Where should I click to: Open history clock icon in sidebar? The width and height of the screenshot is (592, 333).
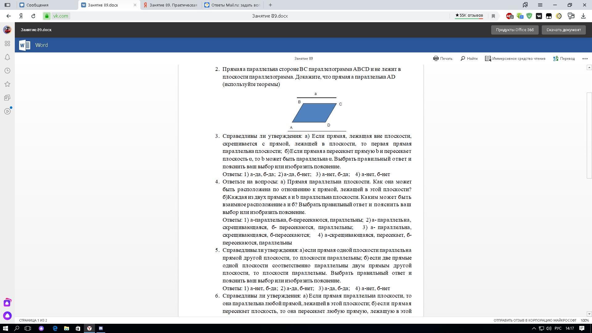[7, 71]
